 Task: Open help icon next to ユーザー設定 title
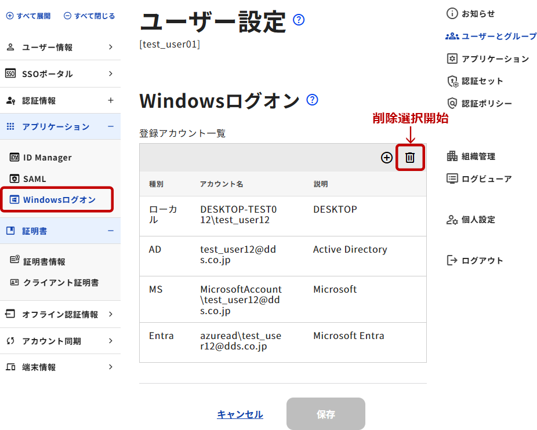coord(299,20)
